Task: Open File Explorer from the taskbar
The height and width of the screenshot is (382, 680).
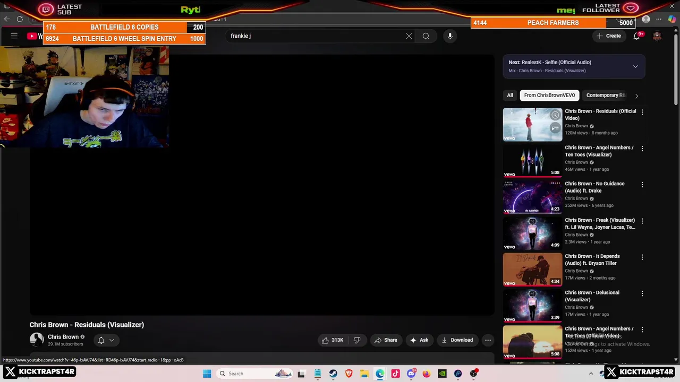Action: (x=364, y=374)
